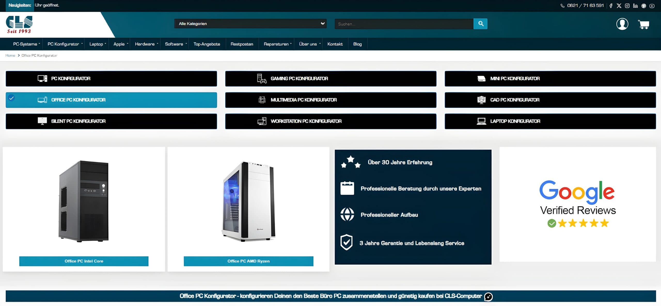Screen dimensions: 661x306
Task: Open the chat bubble icon in banner
Action: [488, 297]
